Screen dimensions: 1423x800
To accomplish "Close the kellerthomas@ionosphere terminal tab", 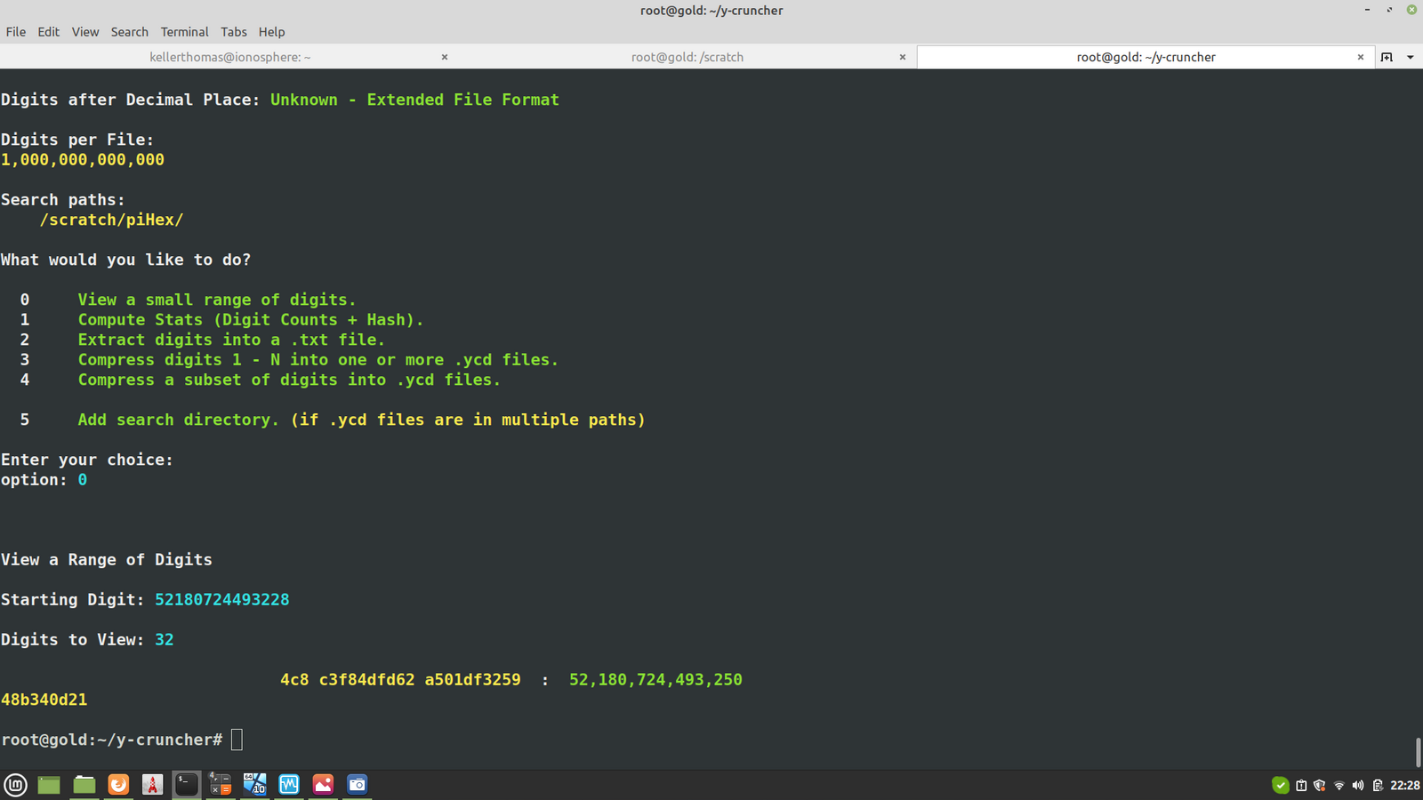I will (x=445, y=57).
